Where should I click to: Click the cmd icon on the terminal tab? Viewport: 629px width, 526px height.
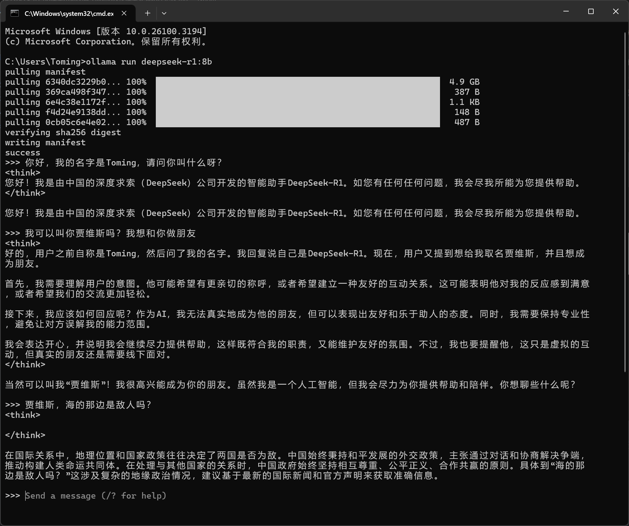click(x=14, y=13)
